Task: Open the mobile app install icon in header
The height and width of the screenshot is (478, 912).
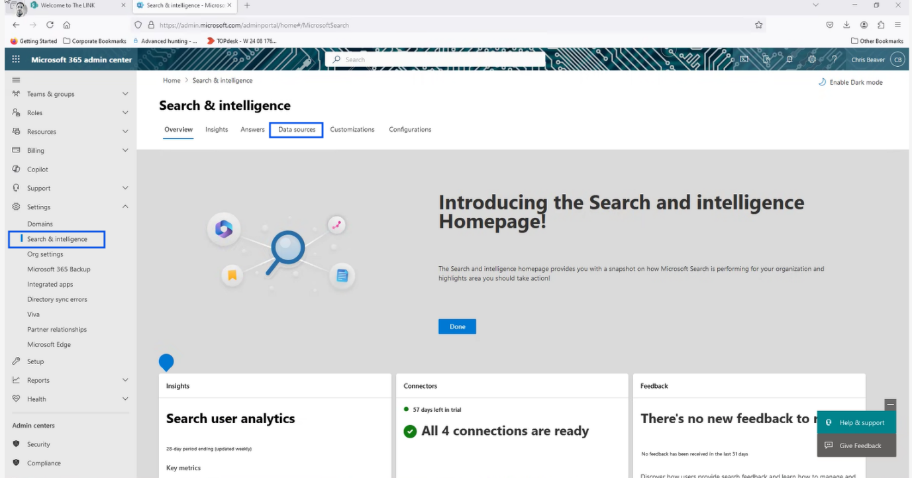Action: pos(767,60)
